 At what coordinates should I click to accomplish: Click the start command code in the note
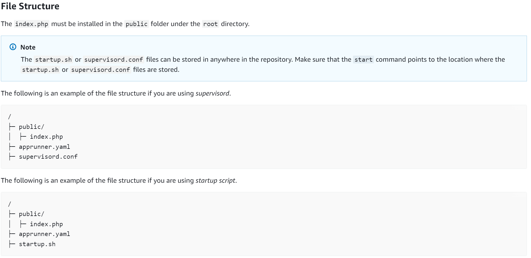[x=363, y=60]
